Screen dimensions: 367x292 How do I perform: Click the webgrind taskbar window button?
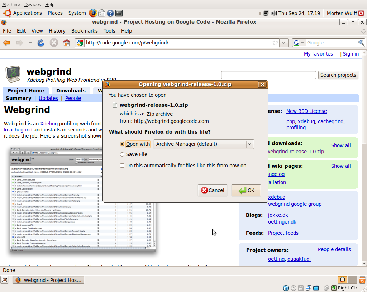point(48,280)
